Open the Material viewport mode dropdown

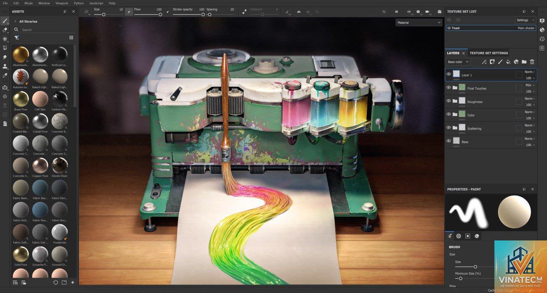pyautogui.click(x=419, y=23)
